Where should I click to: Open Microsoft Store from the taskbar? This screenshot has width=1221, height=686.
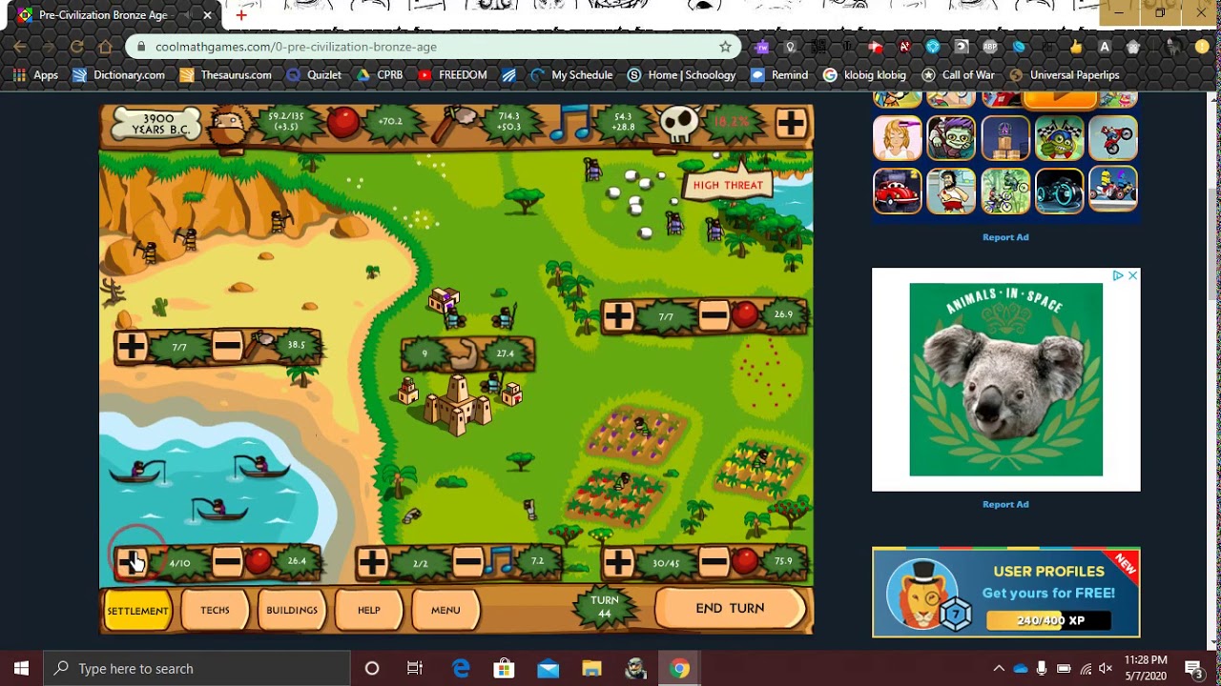(504, 668)
